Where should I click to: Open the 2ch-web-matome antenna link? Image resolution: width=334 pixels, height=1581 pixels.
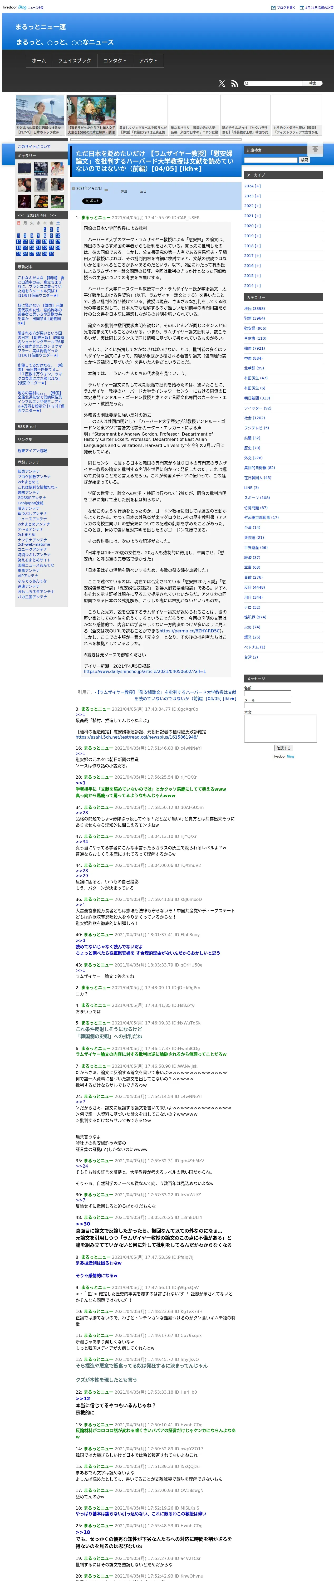34,544
